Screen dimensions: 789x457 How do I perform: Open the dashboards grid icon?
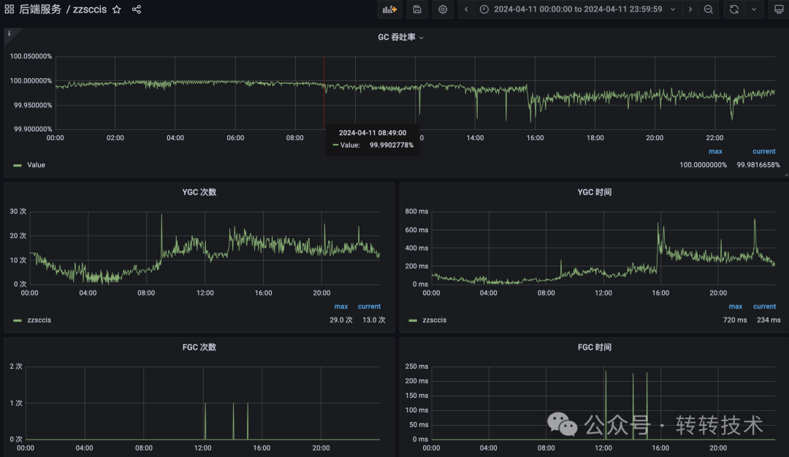coord(9,9)
